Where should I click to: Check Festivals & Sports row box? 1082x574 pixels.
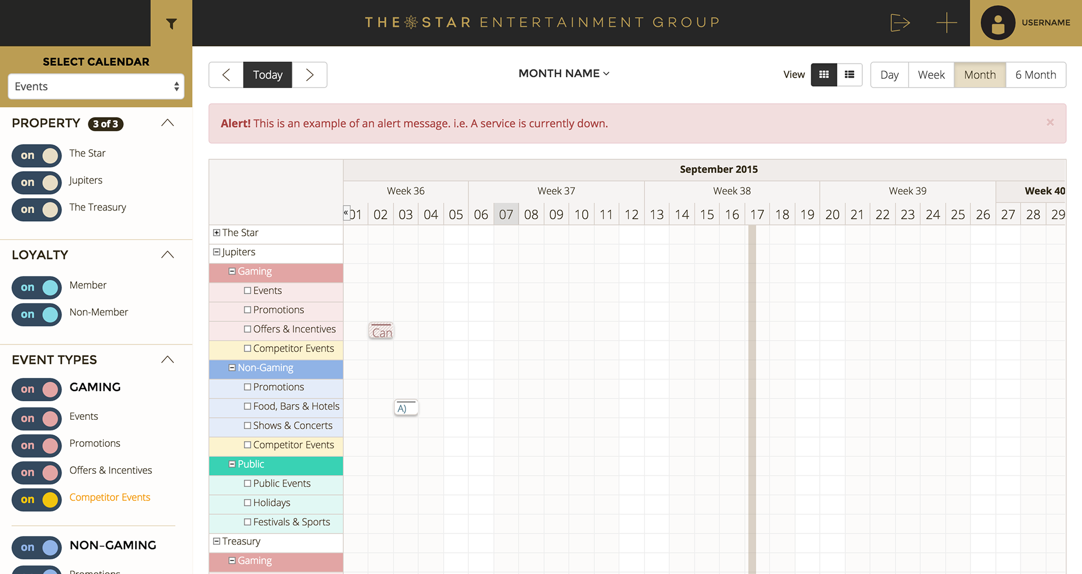pyautogui.click(x=247, y=522)
